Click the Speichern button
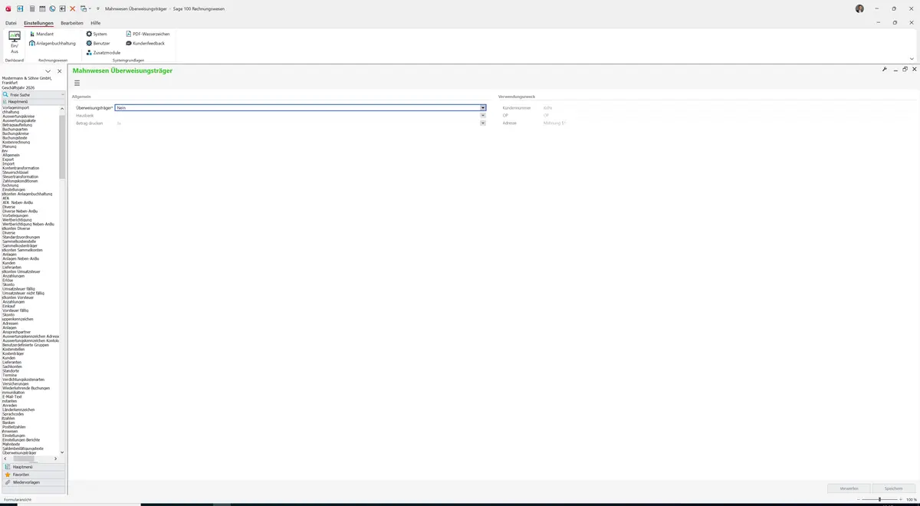The height and width of the screenshot is (506, 920). click(x=894, y=488)
